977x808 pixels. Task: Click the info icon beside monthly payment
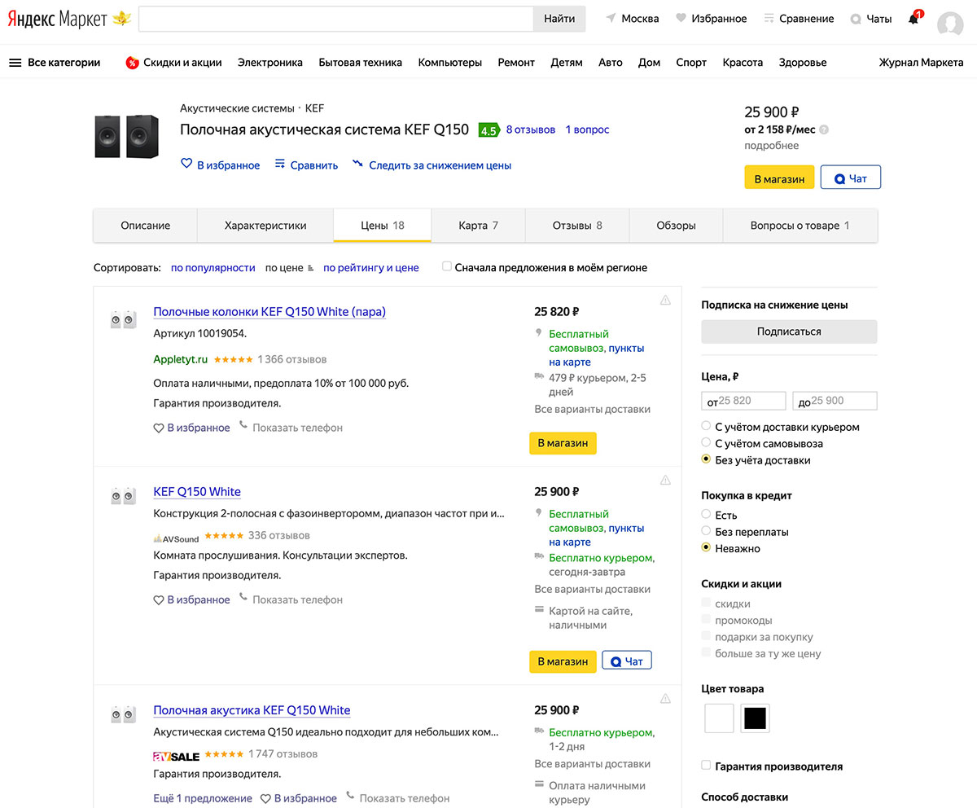click(x=824, y=130)
